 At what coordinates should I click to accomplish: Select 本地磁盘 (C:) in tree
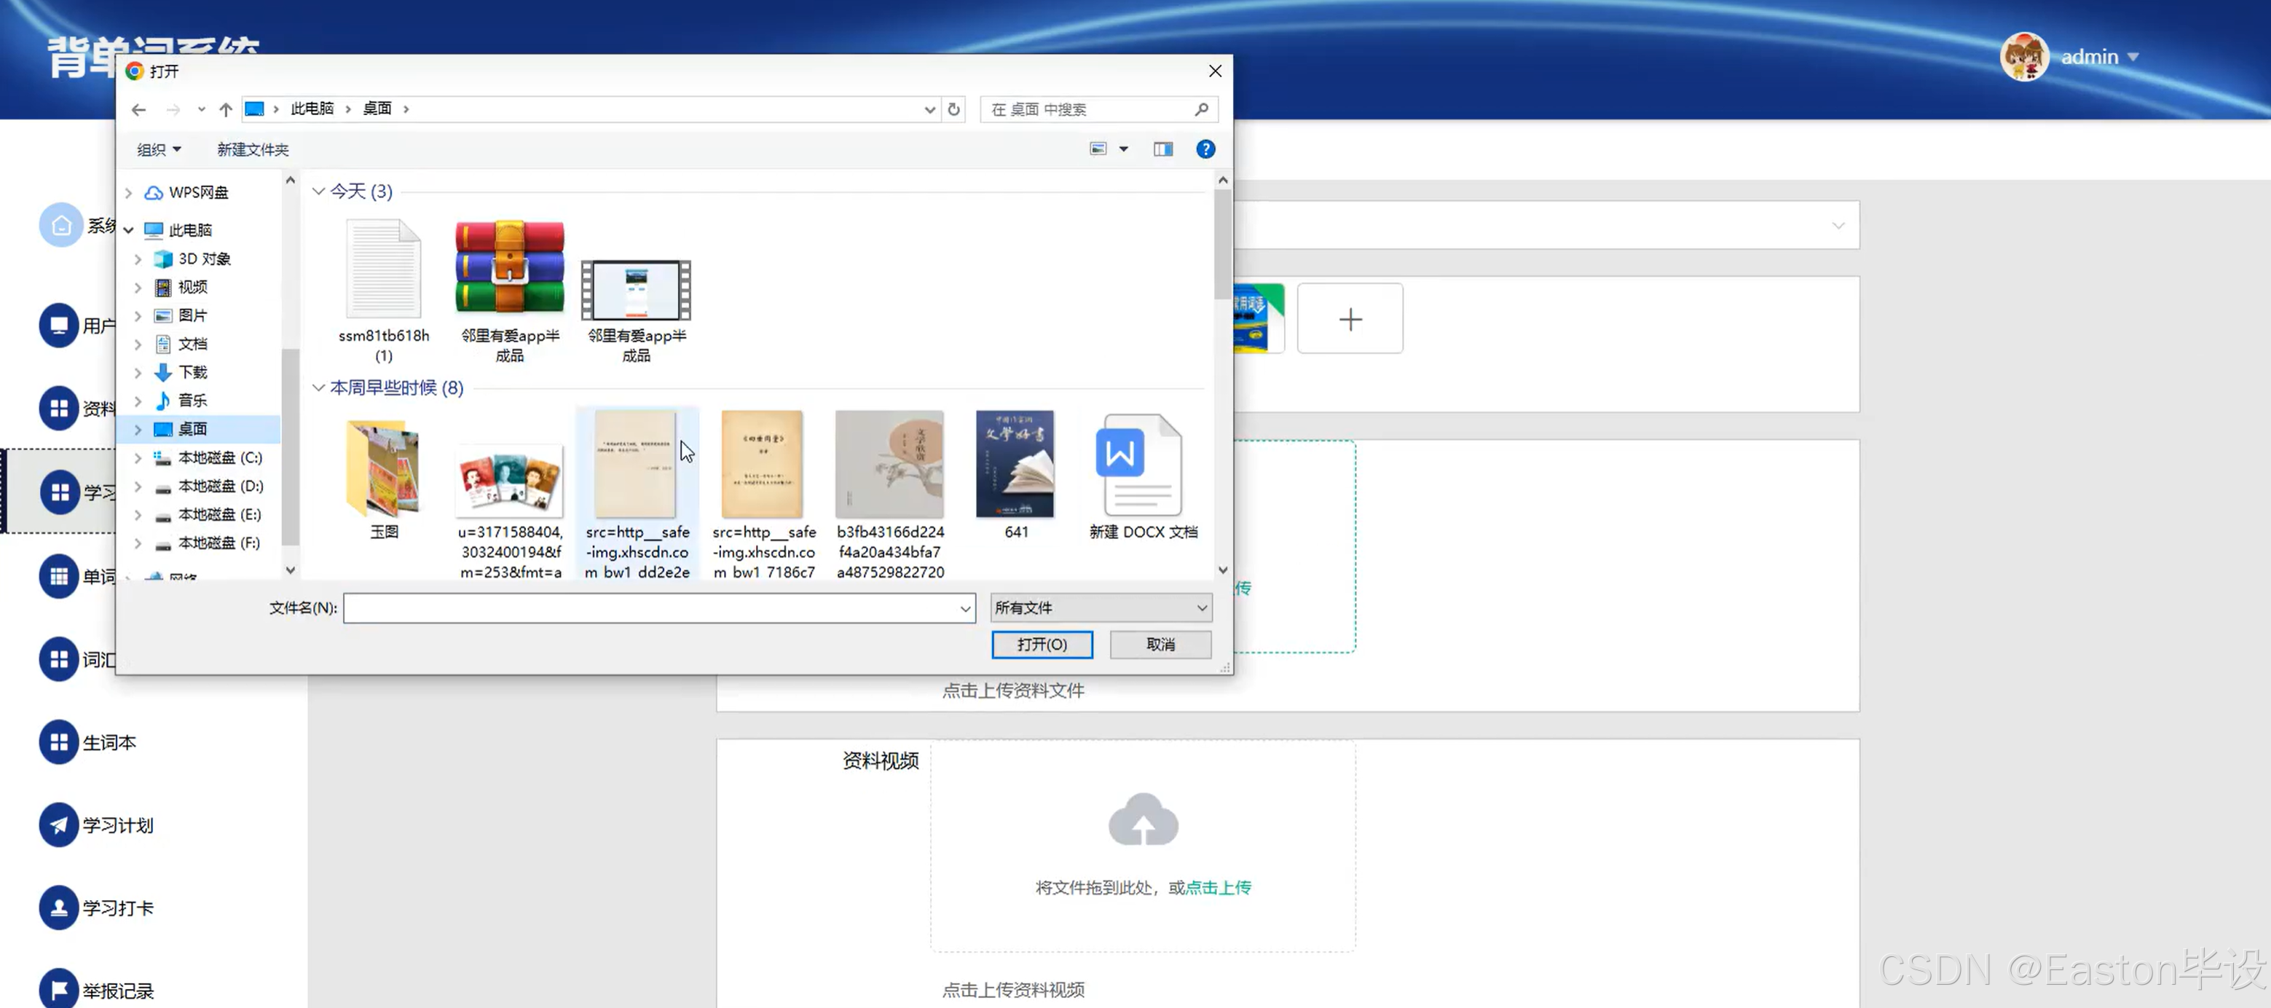point(219,457)
